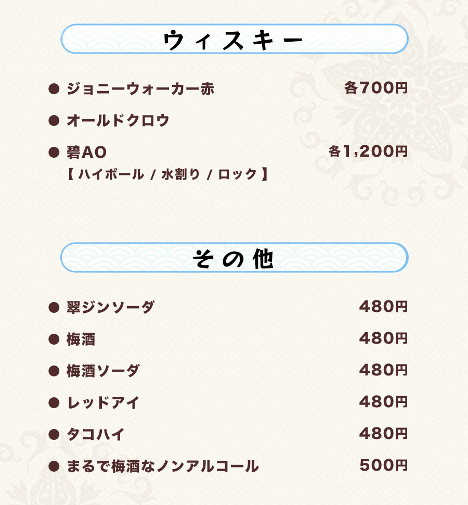
Task: Select 碧AO whisky item
Action: click(x=86, y=153)
